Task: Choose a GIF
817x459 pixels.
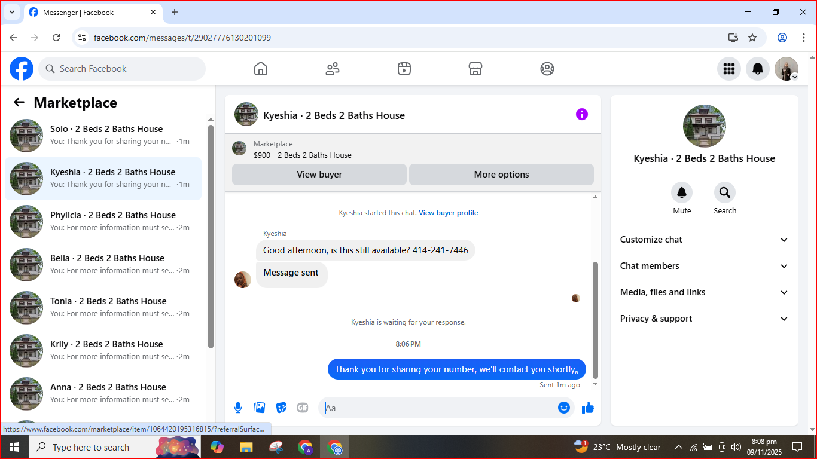Action: (x=303, y=408)
